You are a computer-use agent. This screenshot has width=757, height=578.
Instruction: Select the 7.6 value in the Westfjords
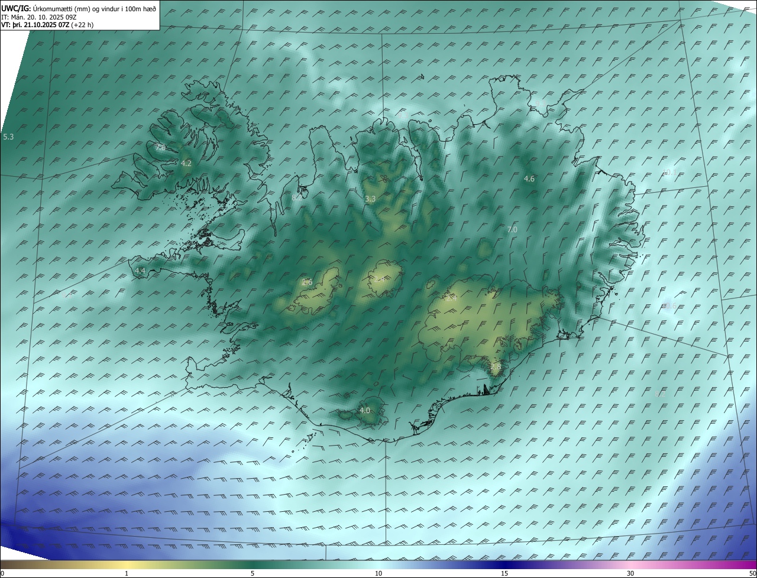pos(160,147)
